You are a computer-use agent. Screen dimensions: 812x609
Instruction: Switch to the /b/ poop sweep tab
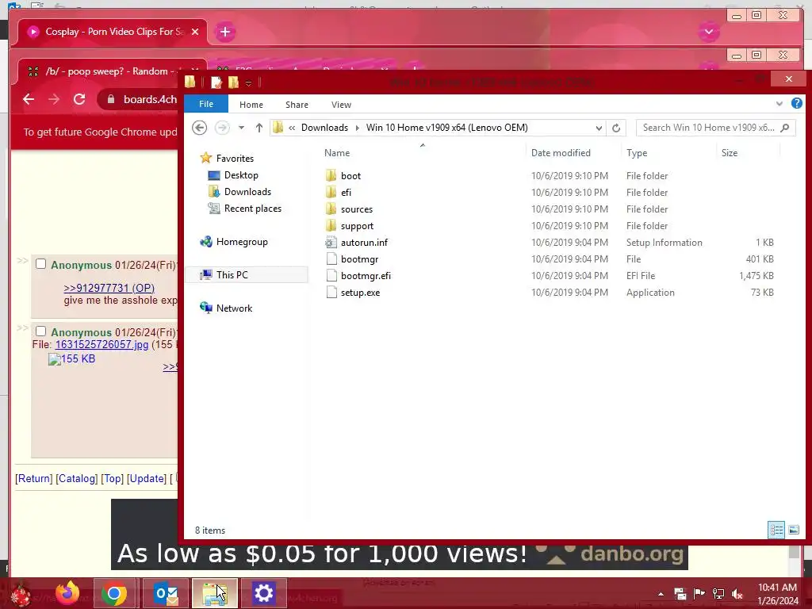[106, 71]
